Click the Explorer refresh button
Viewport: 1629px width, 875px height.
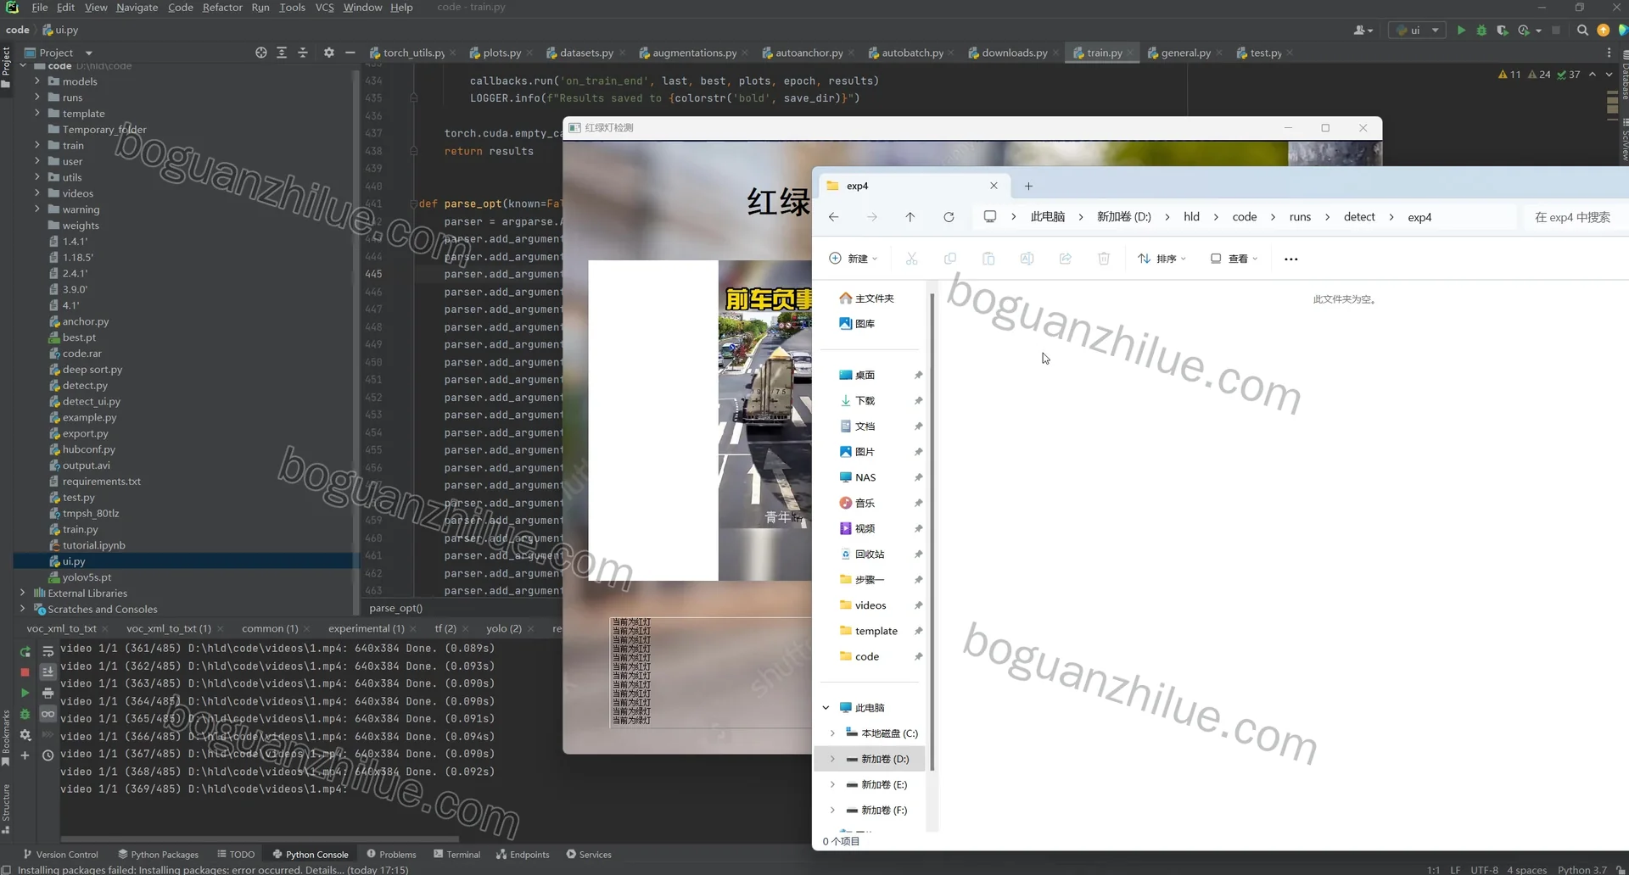949,217
